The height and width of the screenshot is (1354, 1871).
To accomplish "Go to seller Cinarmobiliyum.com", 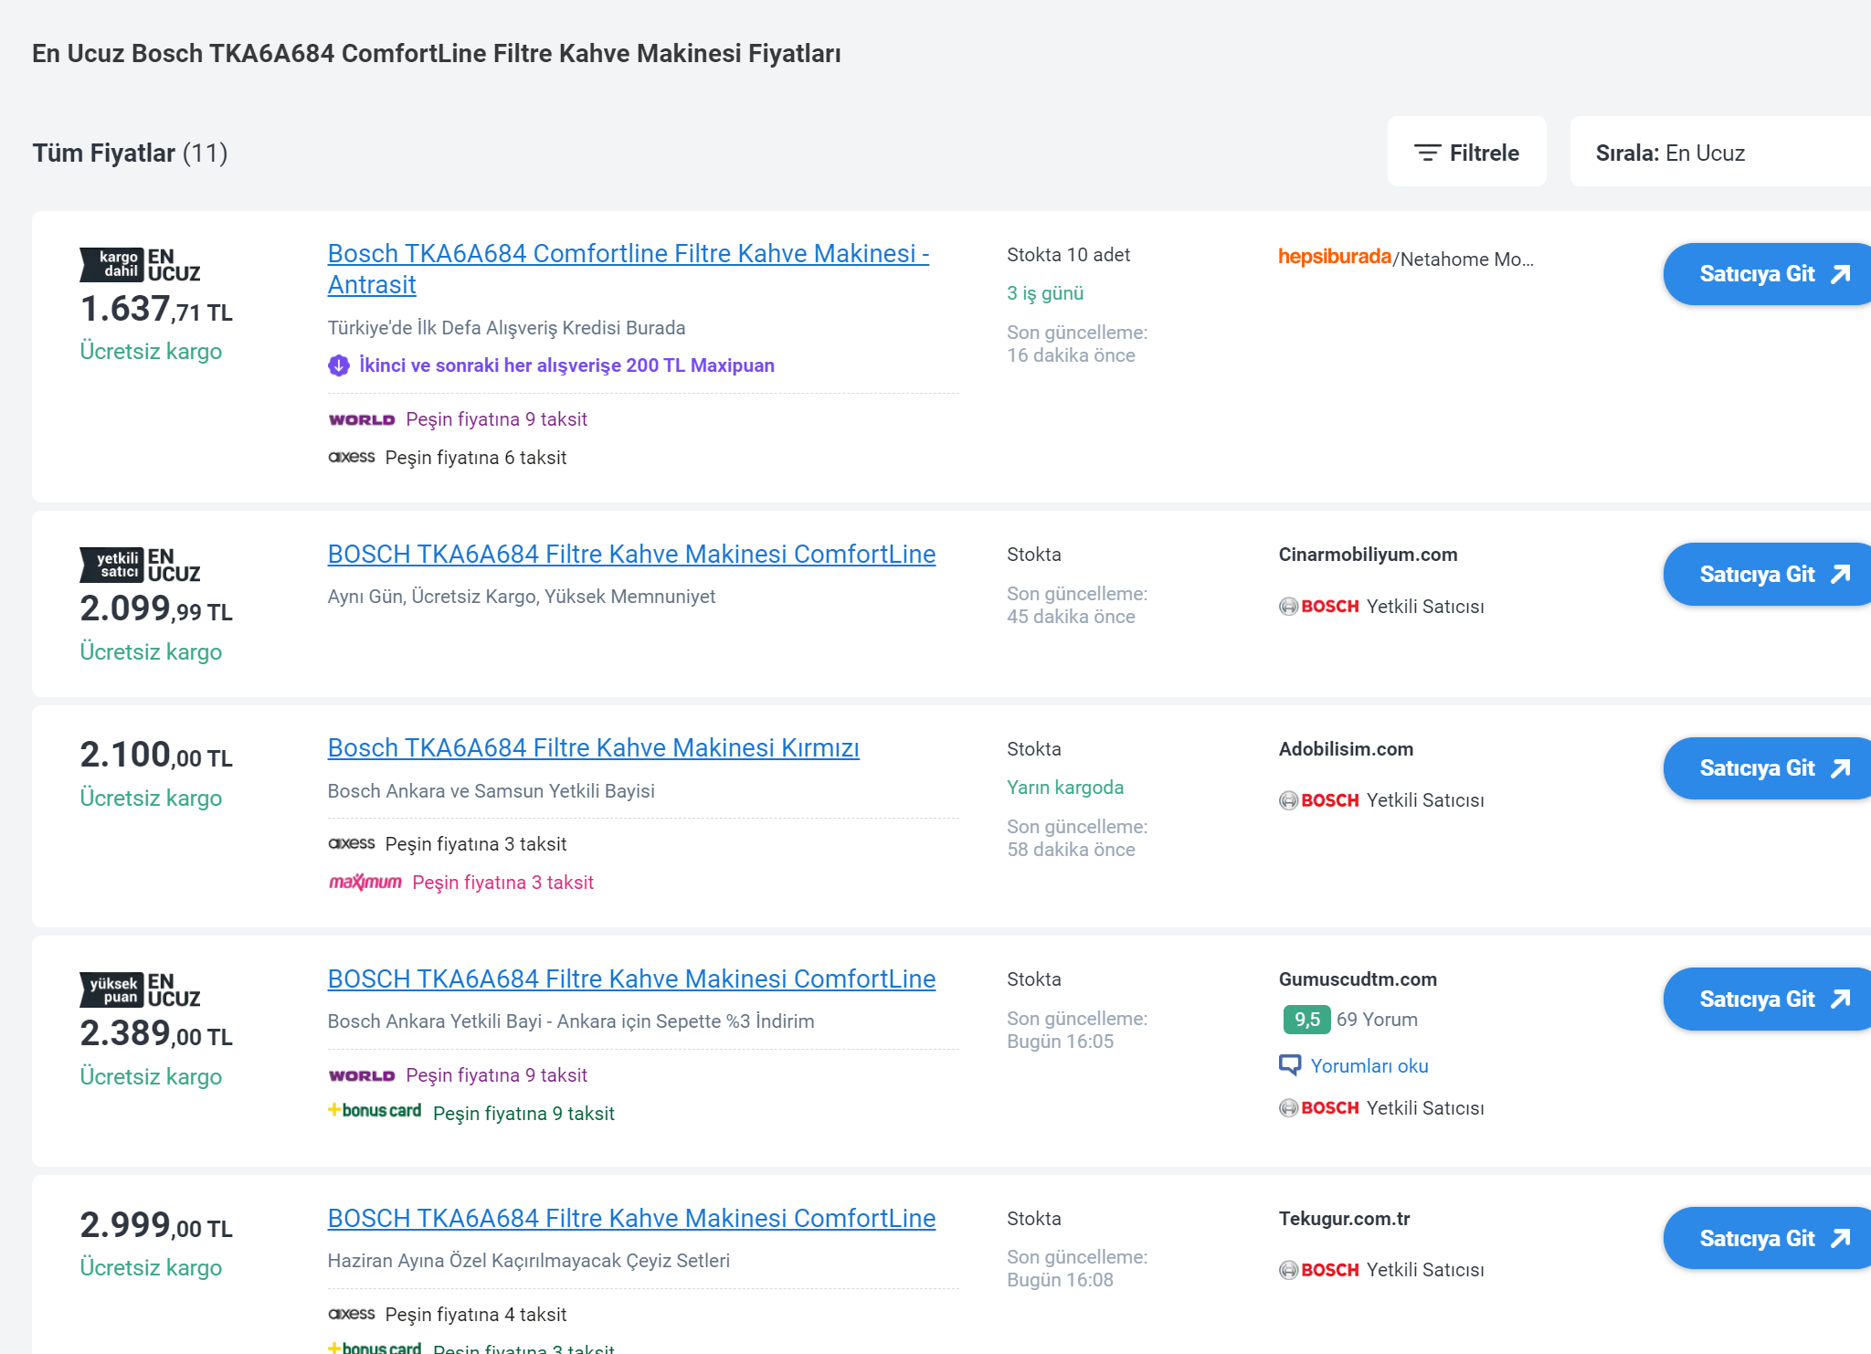I will (x=1767, y=575).
